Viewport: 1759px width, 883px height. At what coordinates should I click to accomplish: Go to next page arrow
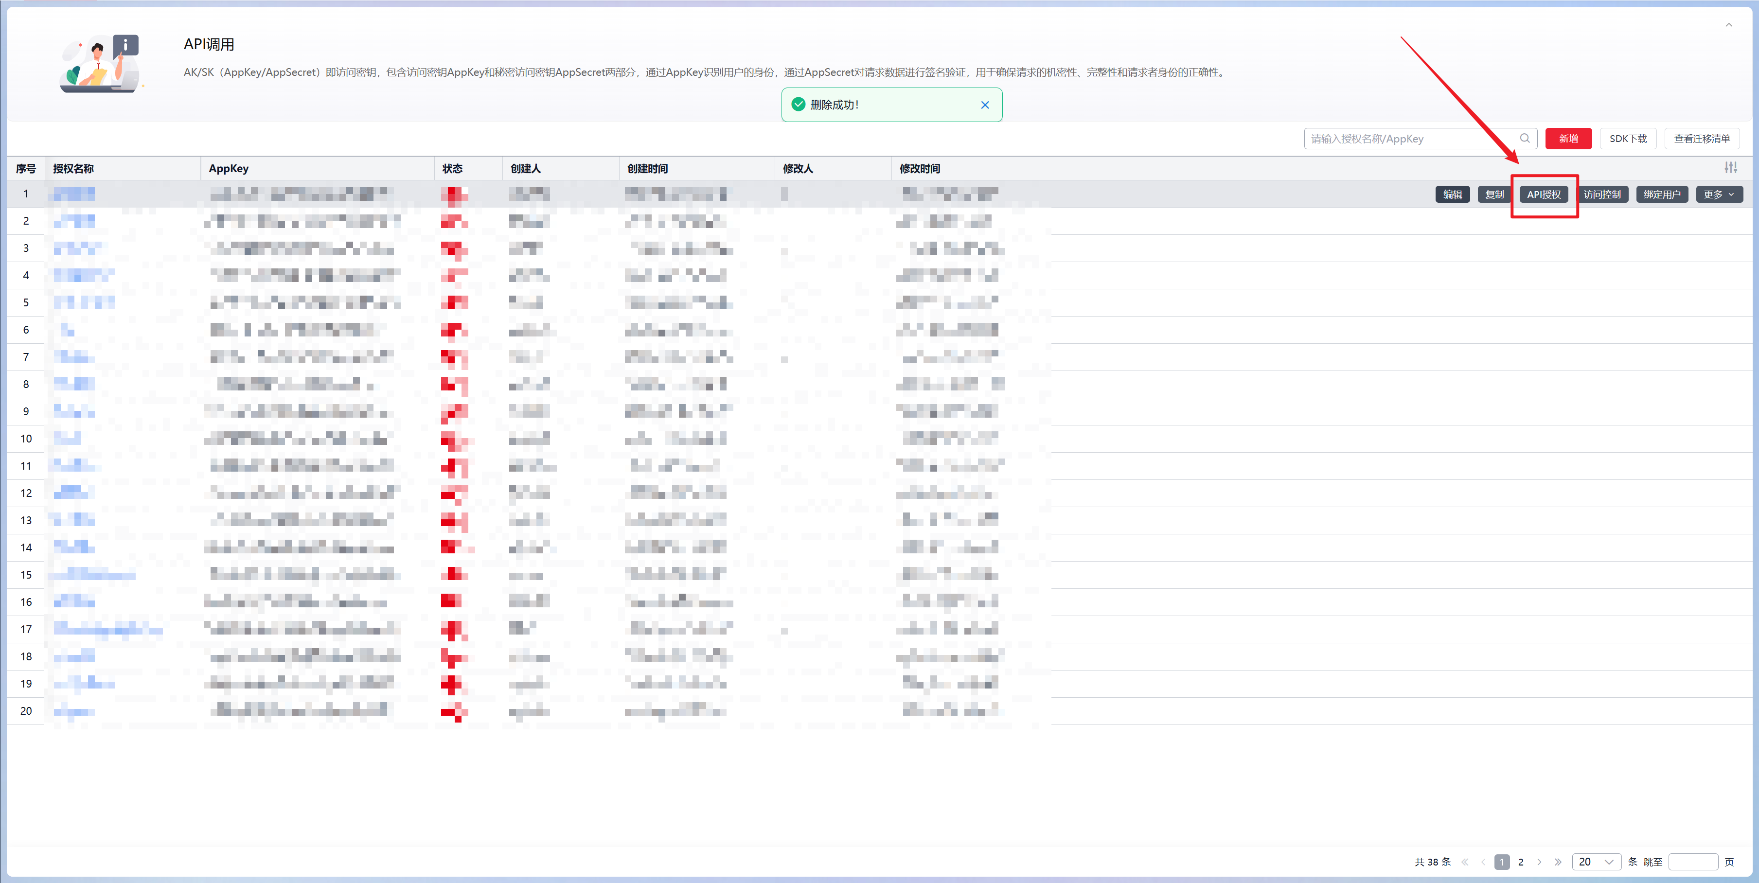click(x=1539, y=862)
